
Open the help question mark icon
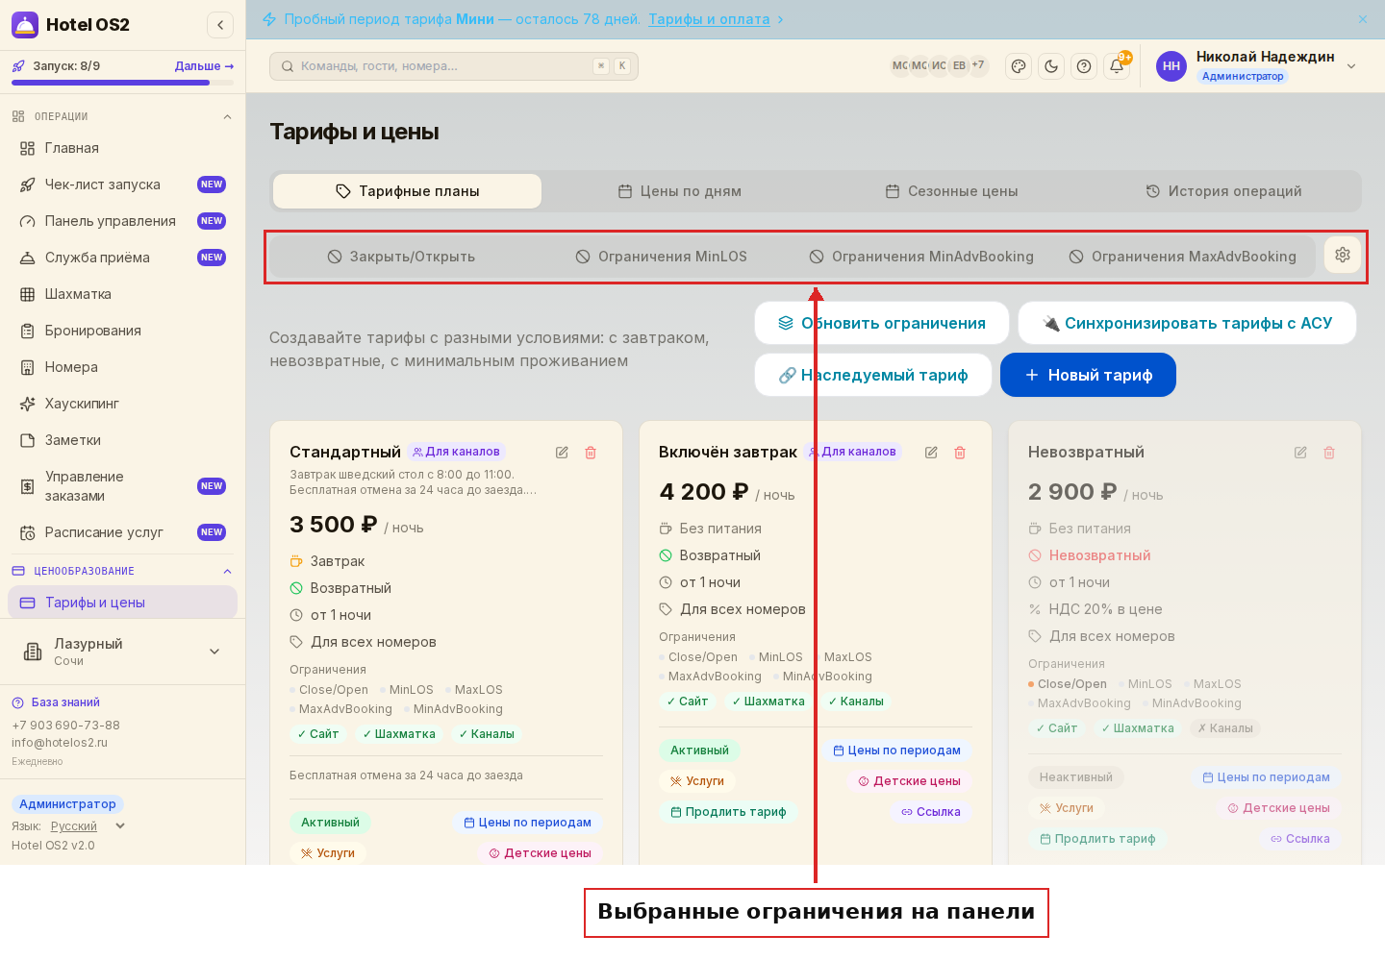coord(1084,66)
